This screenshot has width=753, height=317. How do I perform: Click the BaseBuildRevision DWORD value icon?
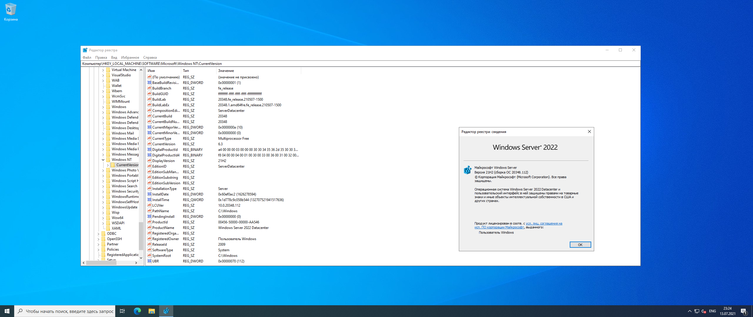[x=149, y=83]
